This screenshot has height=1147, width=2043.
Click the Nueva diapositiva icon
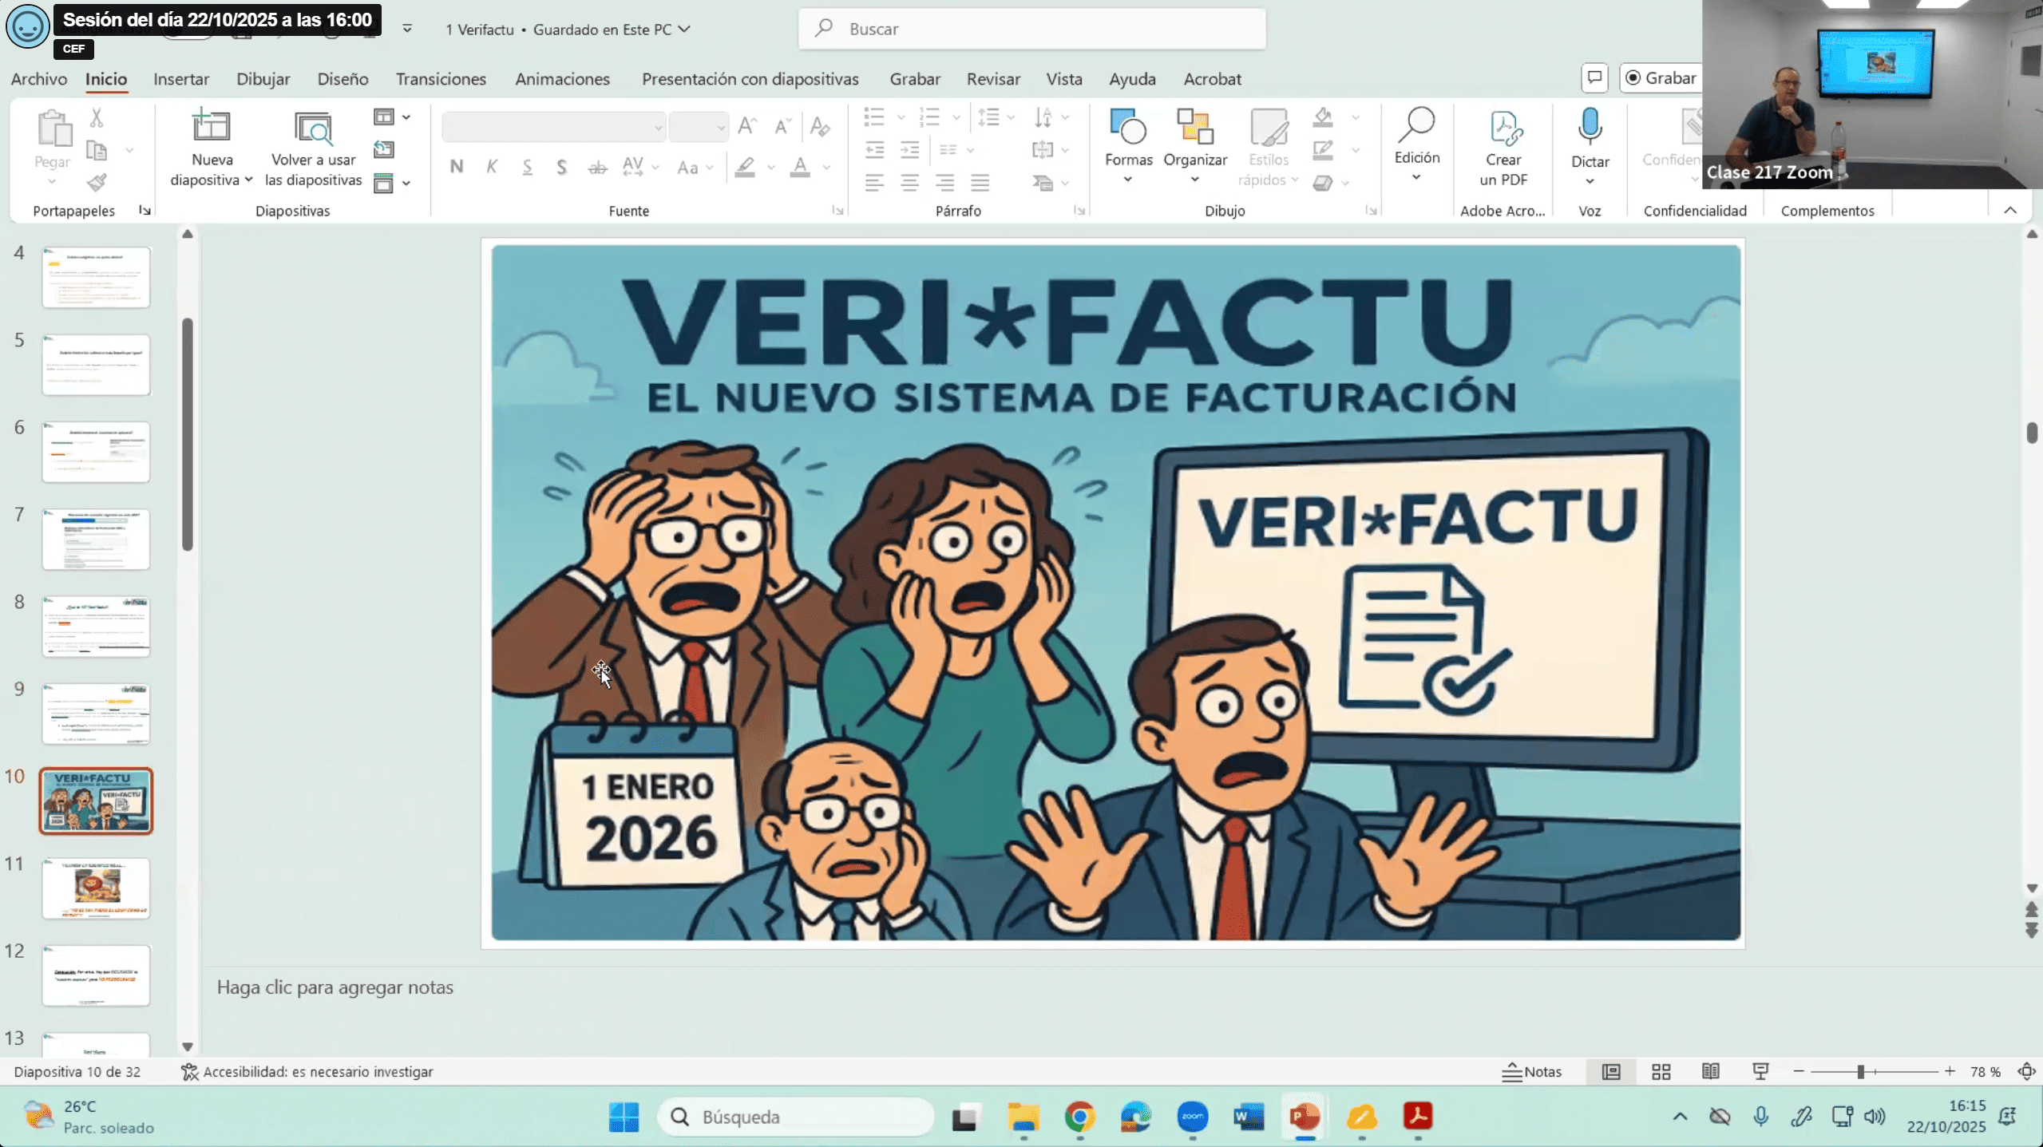[211, 128]
